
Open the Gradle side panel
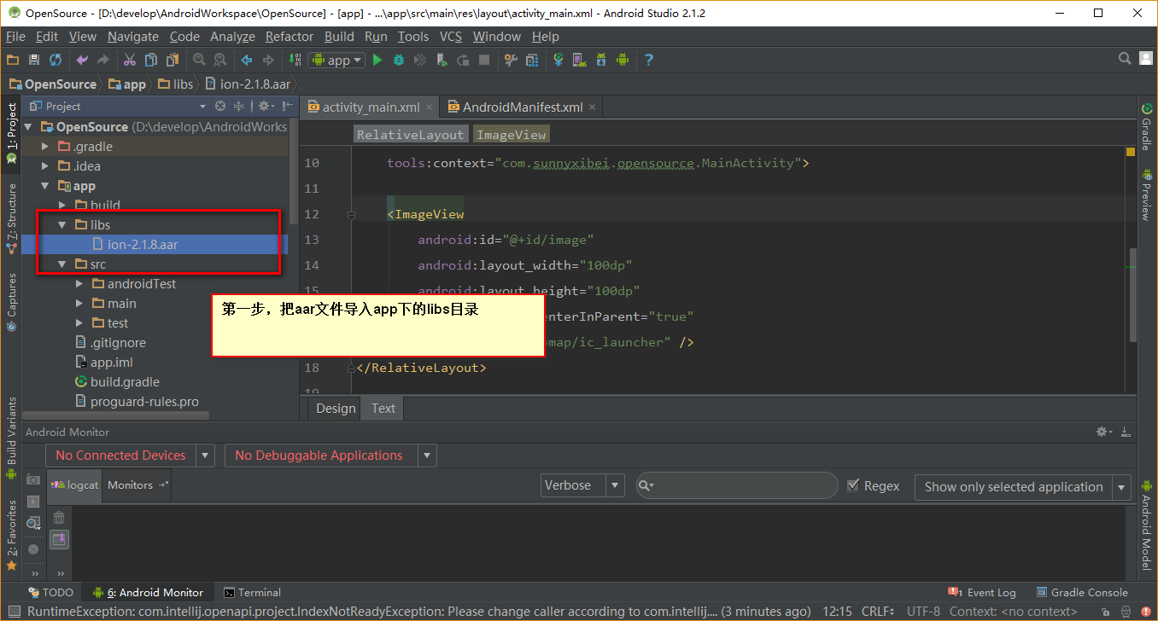pyautogui.click(x=1146, y=126)
